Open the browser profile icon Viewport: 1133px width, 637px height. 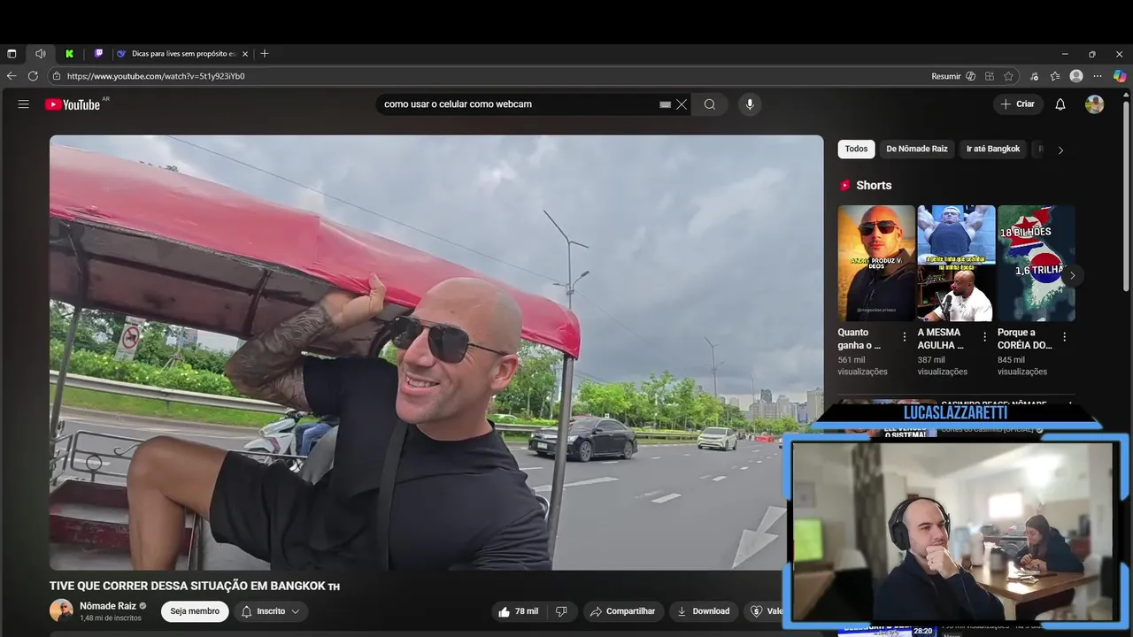point(1076,76)
